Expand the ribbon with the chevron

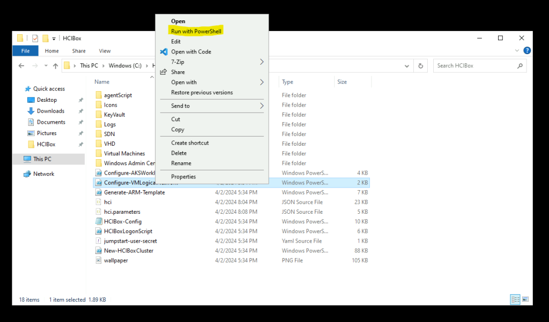(x=517, y=51)
